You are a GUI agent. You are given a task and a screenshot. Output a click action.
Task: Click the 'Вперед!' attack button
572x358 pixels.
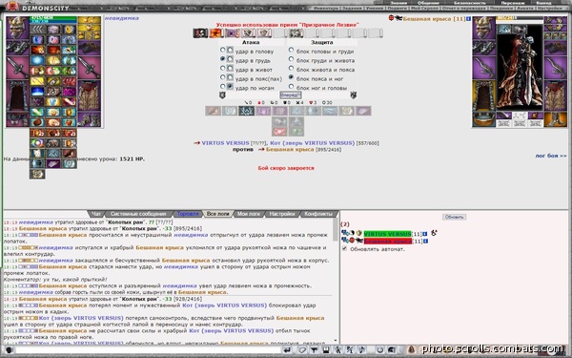point(291,95)
